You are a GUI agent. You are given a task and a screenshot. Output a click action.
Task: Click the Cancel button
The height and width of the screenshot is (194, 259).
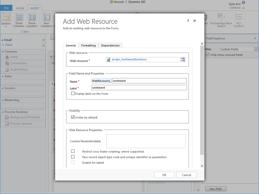click(x=187, y=175)
